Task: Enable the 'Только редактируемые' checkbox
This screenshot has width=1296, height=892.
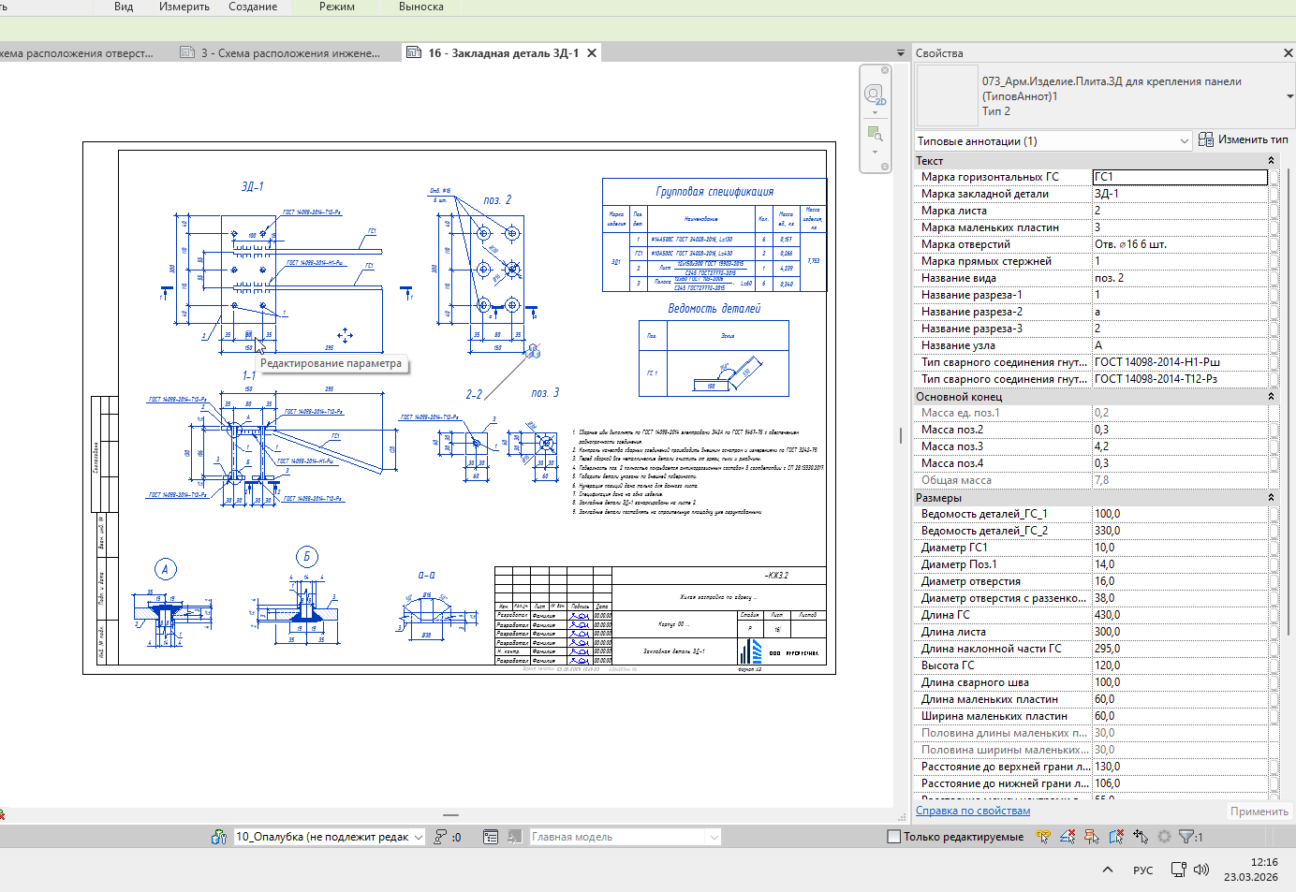Action: point(893,837)
